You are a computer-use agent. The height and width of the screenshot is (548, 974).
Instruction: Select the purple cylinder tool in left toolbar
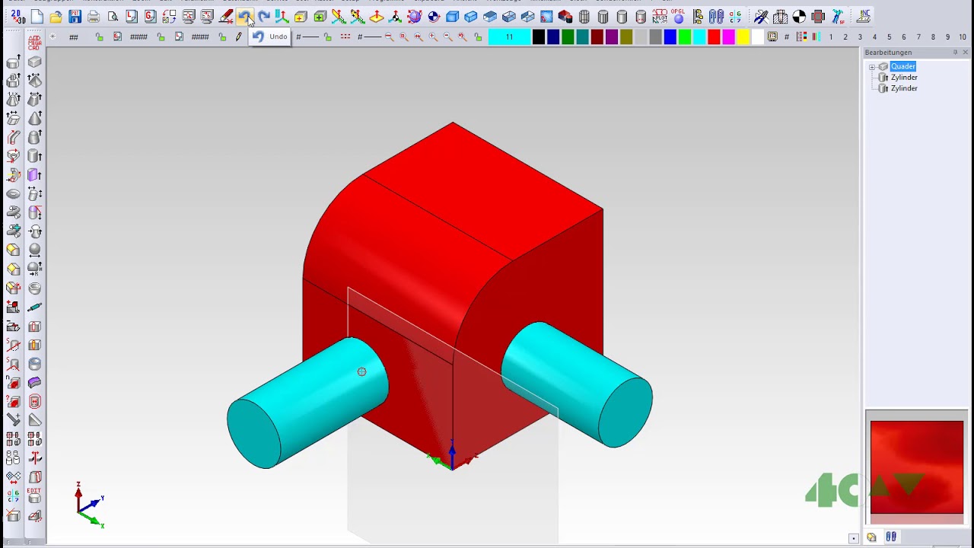[x=34, y=174]
